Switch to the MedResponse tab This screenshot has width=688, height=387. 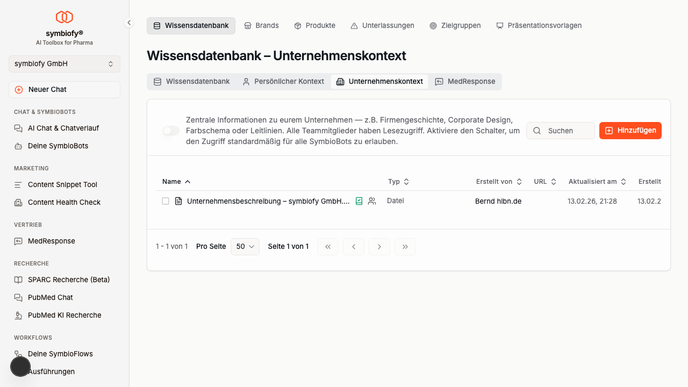465,81
